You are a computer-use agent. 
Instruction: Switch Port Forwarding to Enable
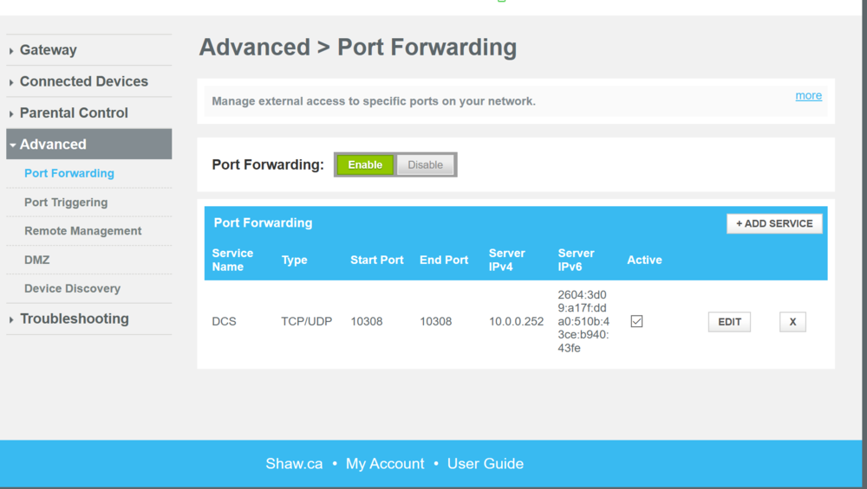(x=365, y=164)
